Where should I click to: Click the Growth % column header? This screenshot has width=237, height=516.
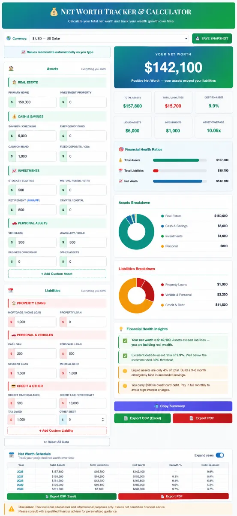click(x=176, y=465)
